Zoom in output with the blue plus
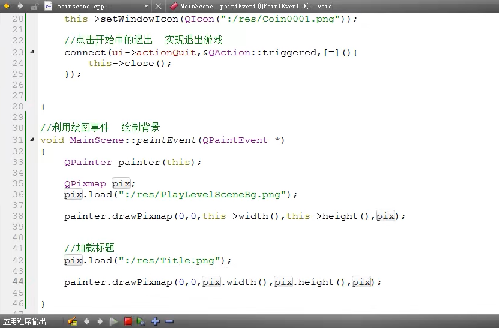This screenshot has height=328, width=499. (x=156, y=321)
